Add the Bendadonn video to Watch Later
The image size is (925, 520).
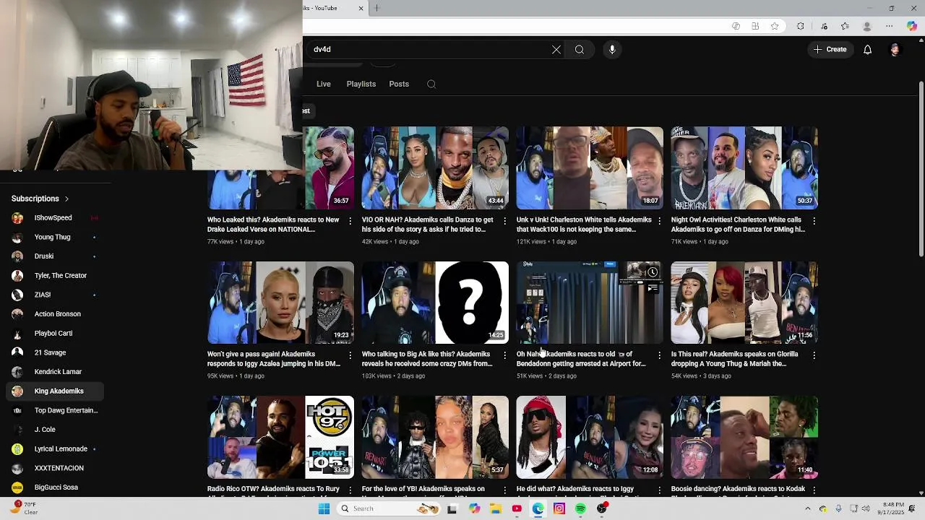[653, 272]
